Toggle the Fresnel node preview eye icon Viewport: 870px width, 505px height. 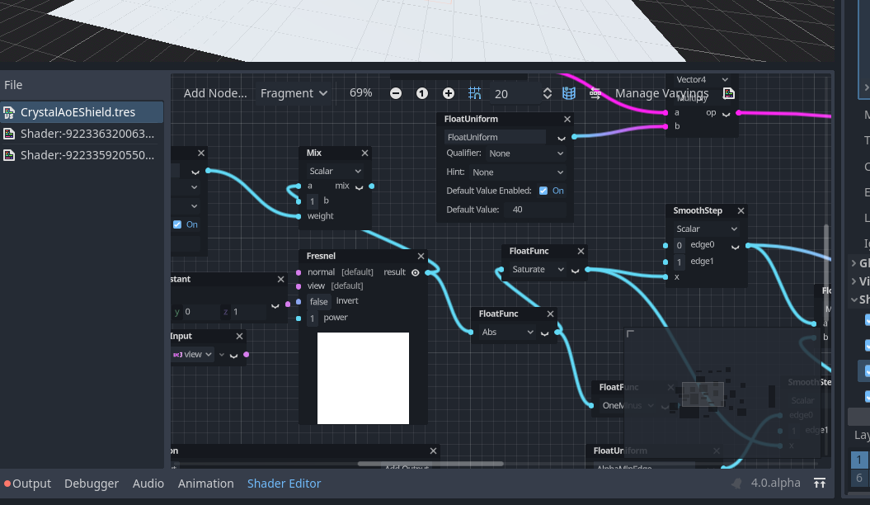click(414, 271)
